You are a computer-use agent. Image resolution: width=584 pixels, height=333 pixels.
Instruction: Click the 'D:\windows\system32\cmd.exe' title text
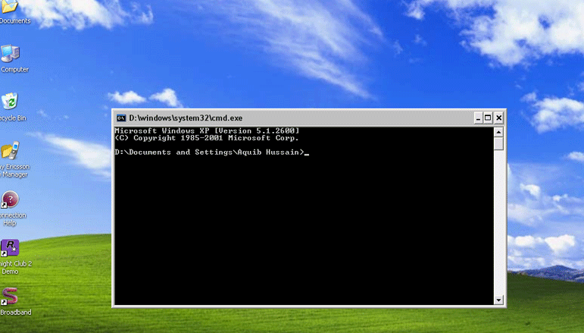[x=186, y=118]
